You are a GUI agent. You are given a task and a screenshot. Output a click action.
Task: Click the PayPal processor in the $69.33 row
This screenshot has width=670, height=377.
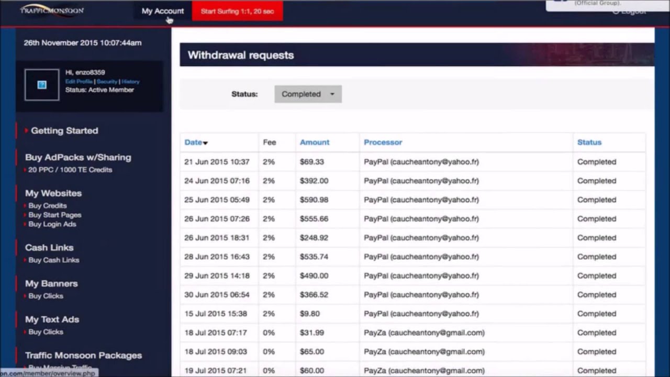coord(421,162)
